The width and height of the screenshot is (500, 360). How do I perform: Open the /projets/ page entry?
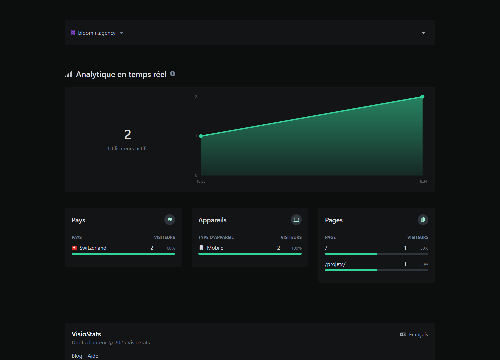335,264
